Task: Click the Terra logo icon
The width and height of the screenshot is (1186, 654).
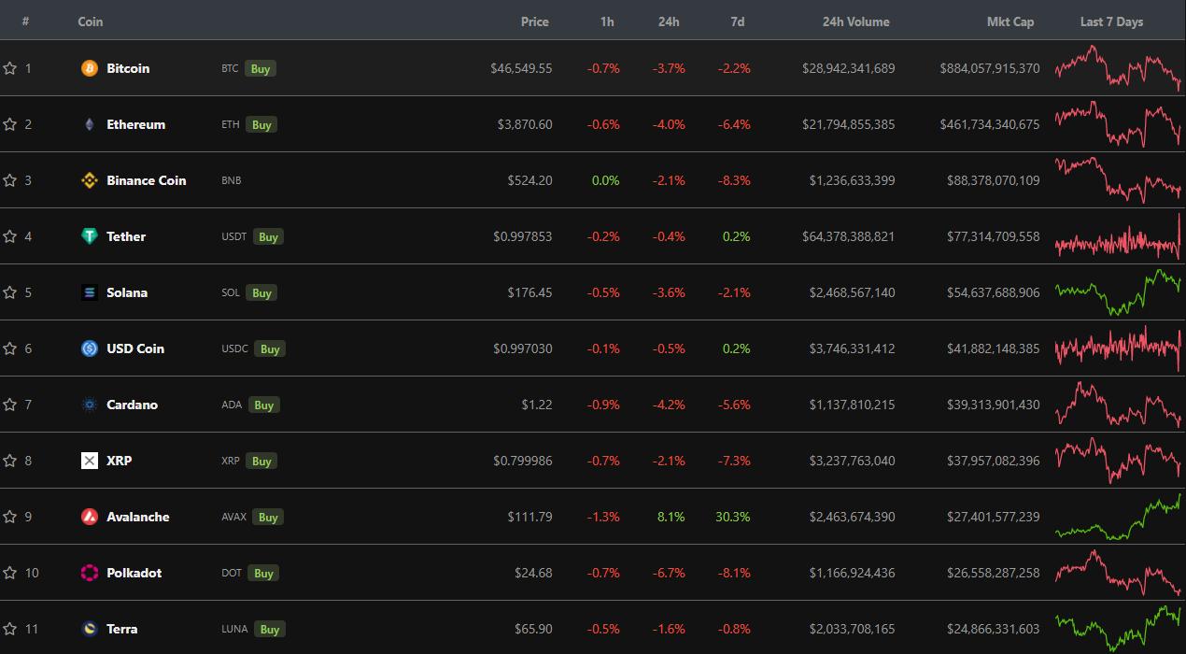Action: pos(90,629)
